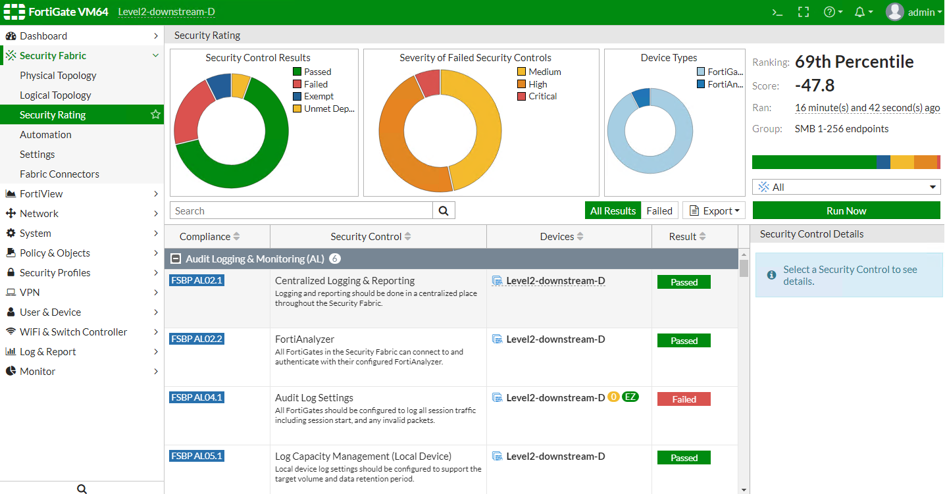Image resolution: width=945 pixels, height=494 pixels.
Task: Click the User & Device person icon
Action: (x=11, y=312)
